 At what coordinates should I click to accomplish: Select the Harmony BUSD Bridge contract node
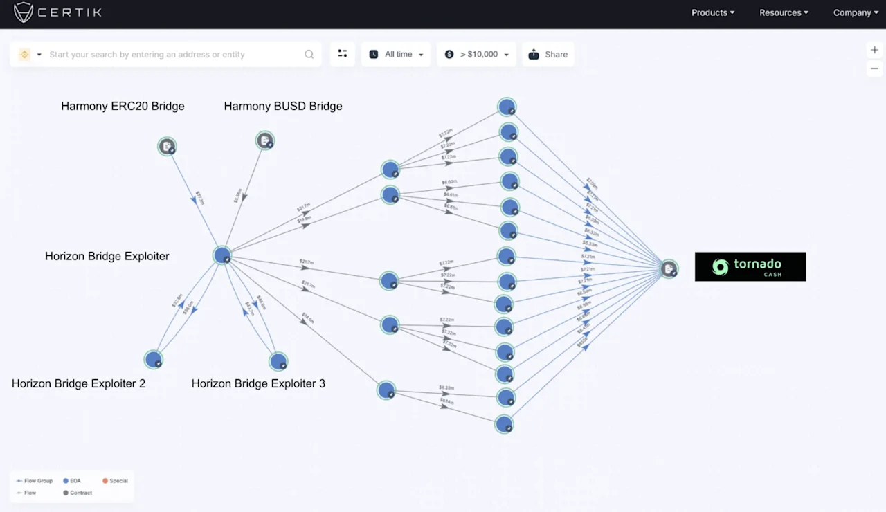pyautogui.click(x=265, y=140)
